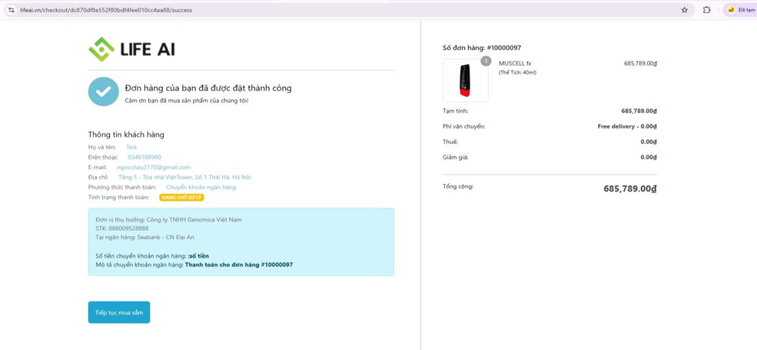757x350 pixels.
Task: Click the address in Tầng 5 VietTower
Action: tap(184, 177)
